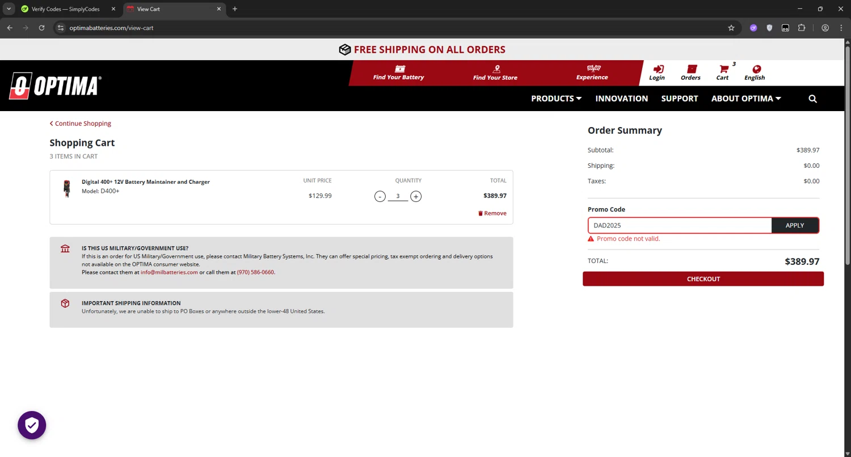Click the FREE SHIPPING ON ALL ORDERS banner
This screenshot has width=851, height=457.
point(422,50)
